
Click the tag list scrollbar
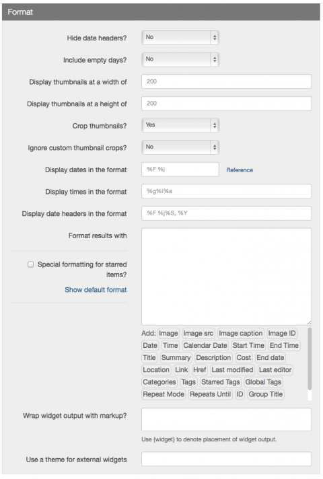click(310, 359)
